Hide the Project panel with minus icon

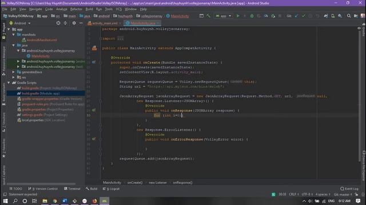(x=81, y=23)
